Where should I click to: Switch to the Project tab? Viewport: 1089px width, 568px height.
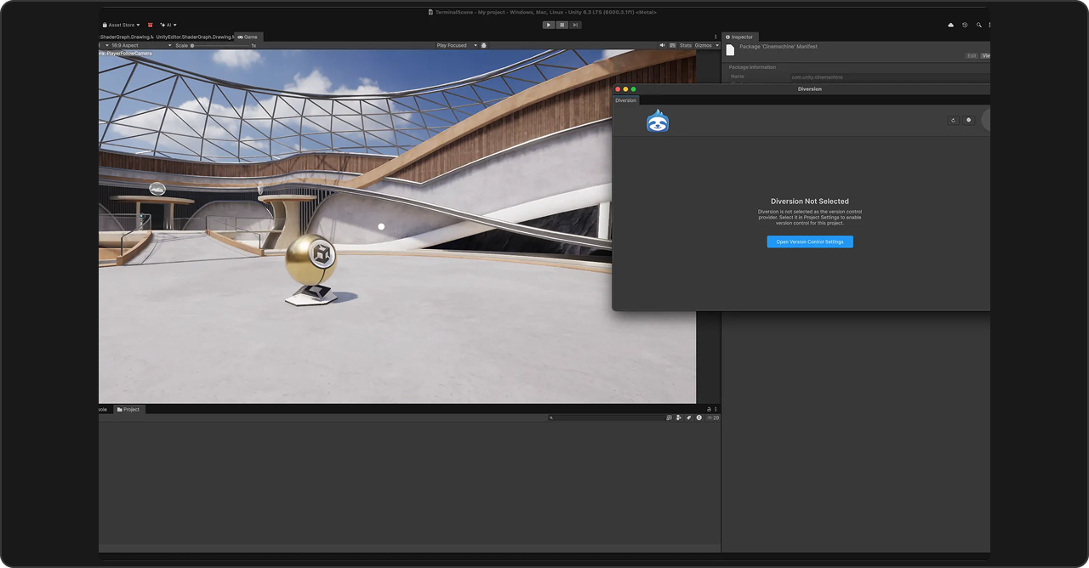[128, 409]
